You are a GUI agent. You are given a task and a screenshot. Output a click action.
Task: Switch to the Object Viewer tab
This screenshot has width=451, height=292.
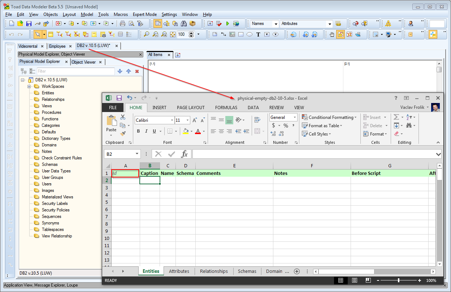(84, 62)
